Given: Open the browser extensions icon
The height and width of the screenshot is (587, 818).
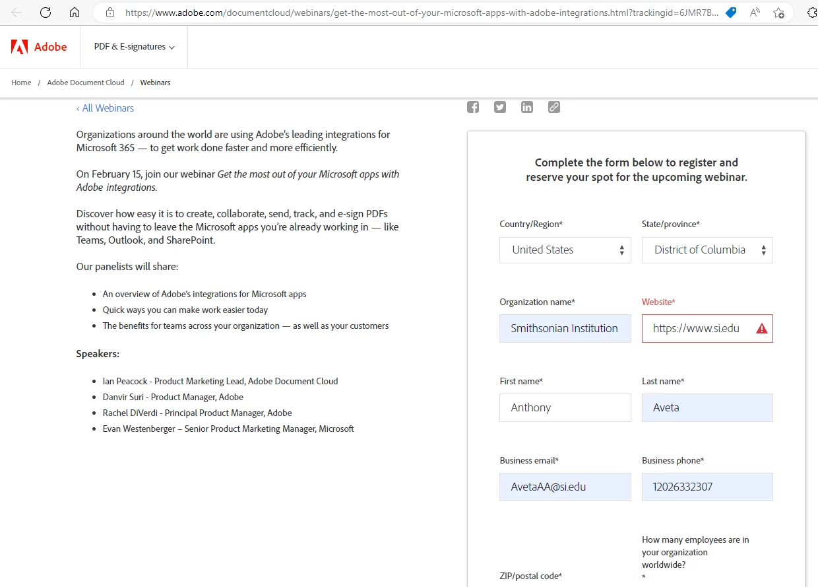Looking at the screenshot, I should point(812,13).
